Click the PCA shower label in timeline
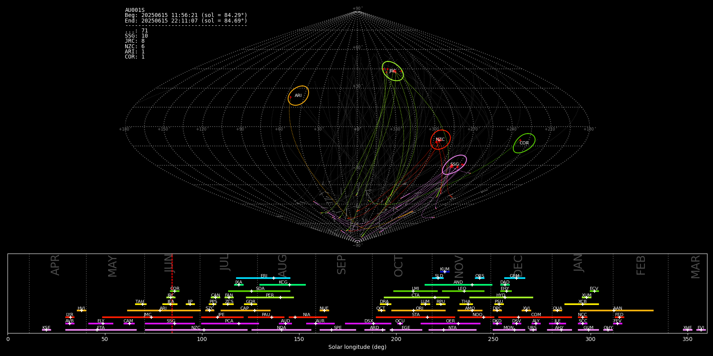The image size is (713, 356). pyautogui.click(x=229, y=321)
